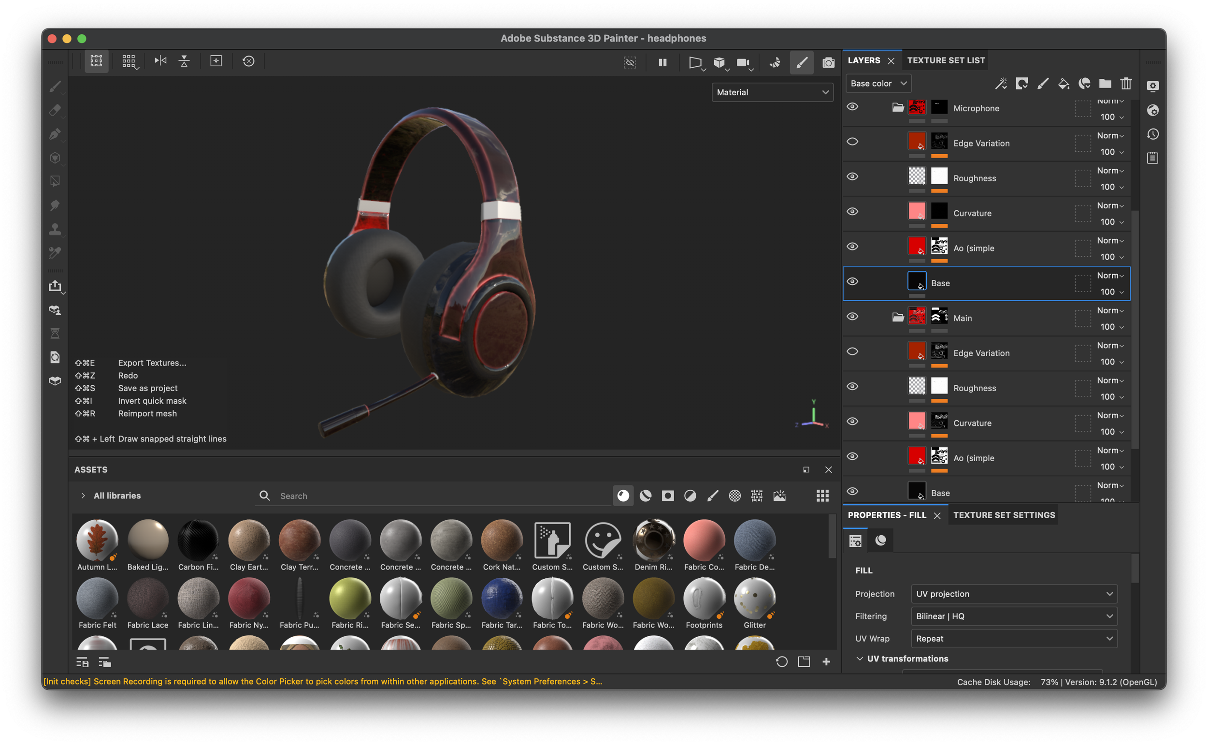The width and height of the screenshot is (1208, 745).
Task: Switch to the painting mode brush icon
Action: coord(802,62)
